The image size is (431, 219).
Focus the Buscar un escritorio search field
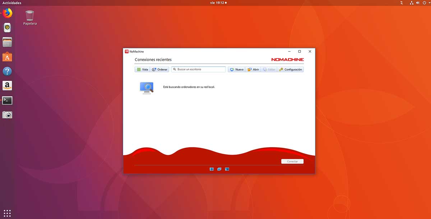coord(198,69)
